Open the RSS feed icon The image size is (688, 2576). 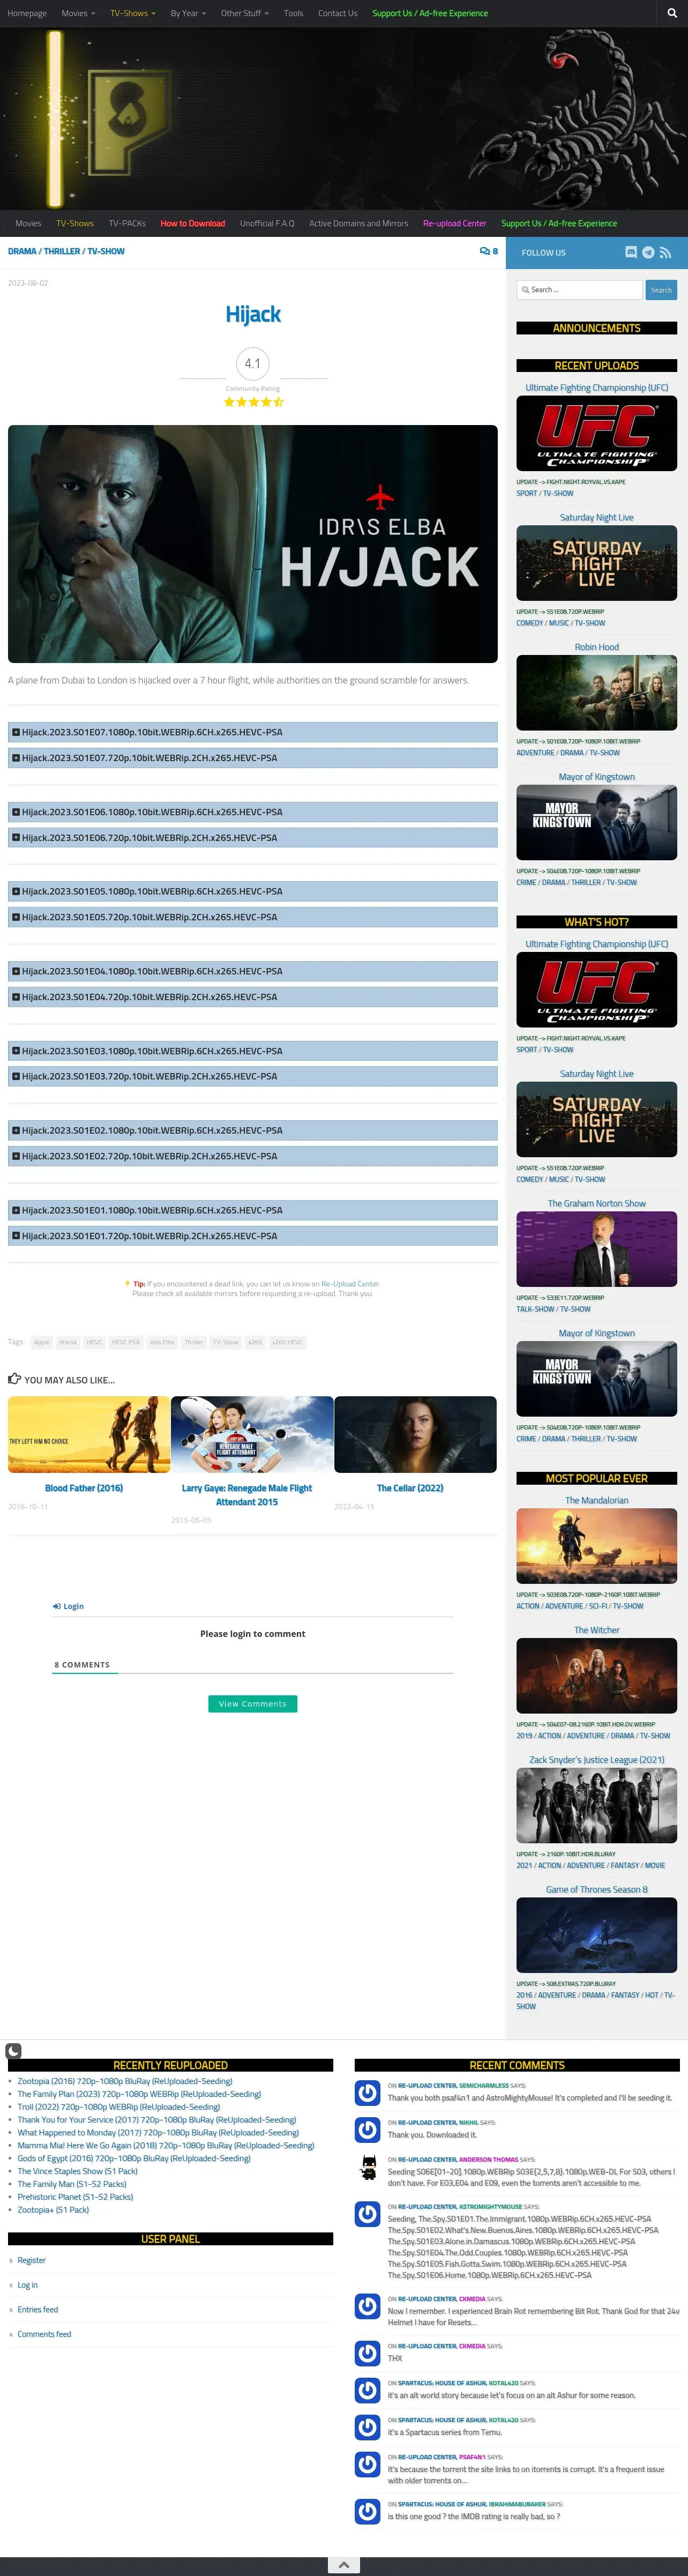coord(665,253)
